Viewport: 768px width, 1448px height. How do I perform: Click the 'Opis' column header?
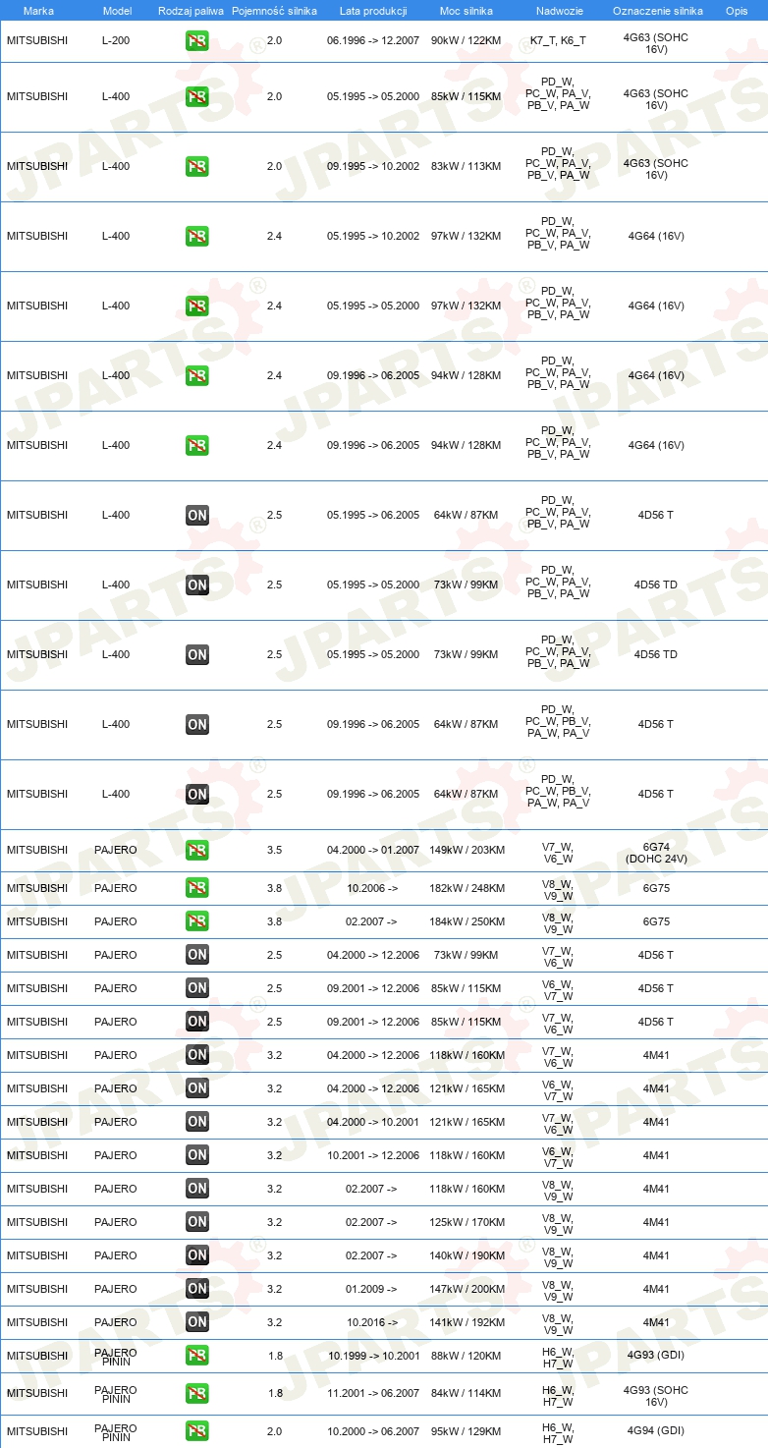tap(737, 11)
